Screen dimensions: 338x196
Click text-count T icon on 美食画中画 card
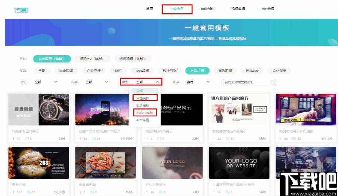pos(81,192)
